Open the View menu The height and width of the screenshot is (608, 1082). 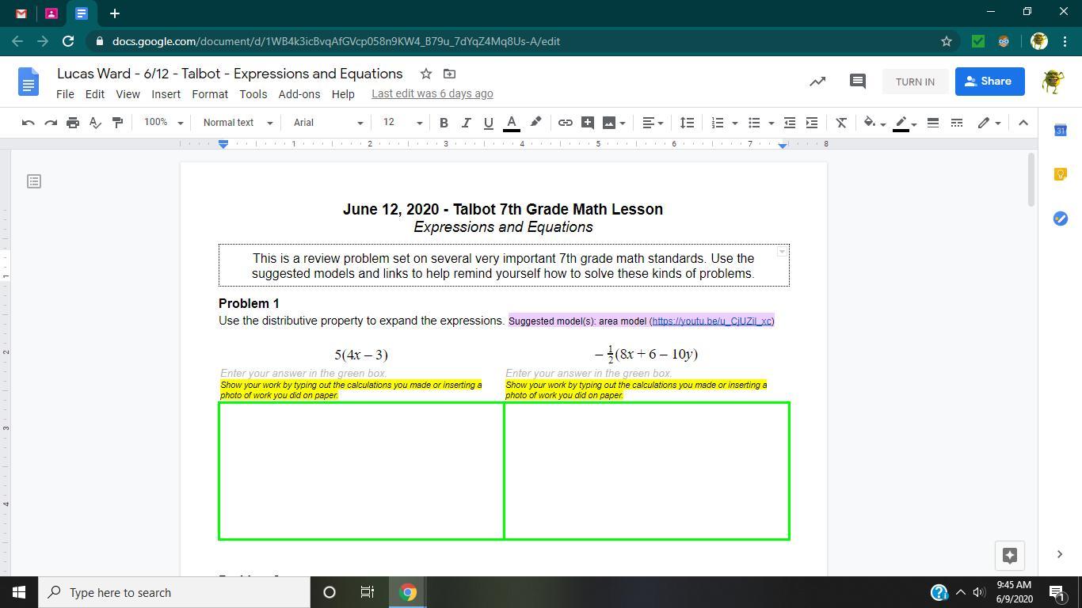[128, 93]
